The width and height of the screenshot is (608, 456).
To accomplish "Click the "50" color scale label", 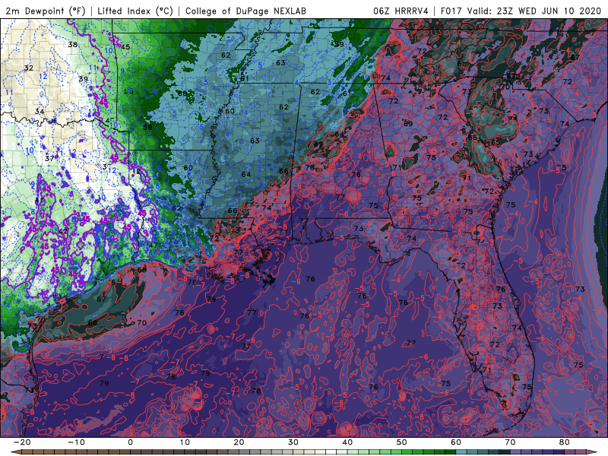I will coord(402,442).
